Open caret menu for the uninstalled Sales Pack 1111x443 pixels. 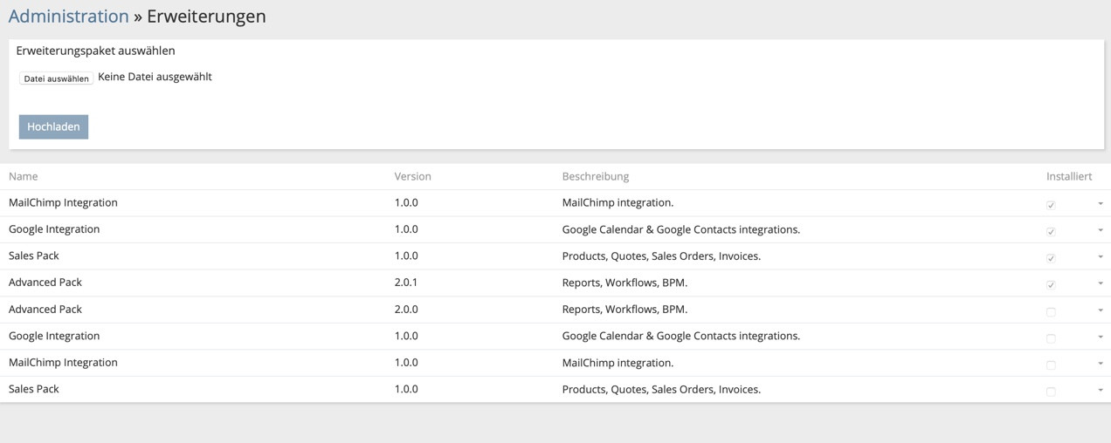[1100, 391]
